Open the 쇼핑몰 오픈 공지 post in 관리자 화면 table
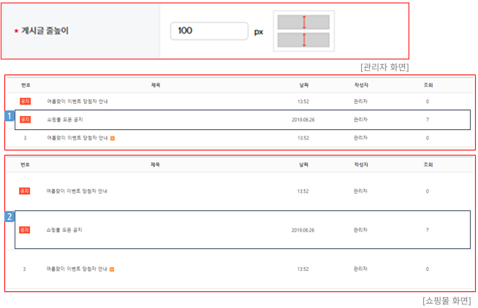478x308 pixels. (65, 119)
